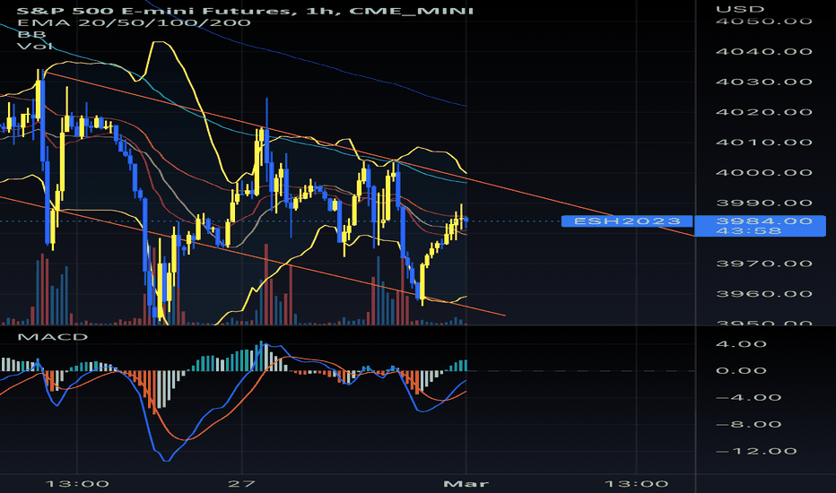Image resolution: width=836 pixels, height=493 pixels.
Task: Select the BB indicator label
Action: pyautogui.click(x=31, y=35)
